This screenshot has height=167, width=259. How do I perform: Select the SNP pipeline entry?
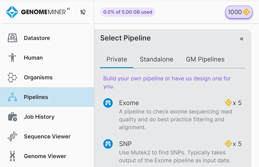click(x=125, y=144)
